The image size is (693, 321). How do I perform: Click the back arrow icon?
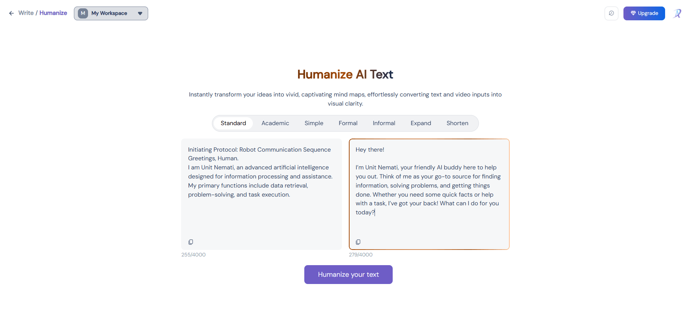tap(11, 13)
